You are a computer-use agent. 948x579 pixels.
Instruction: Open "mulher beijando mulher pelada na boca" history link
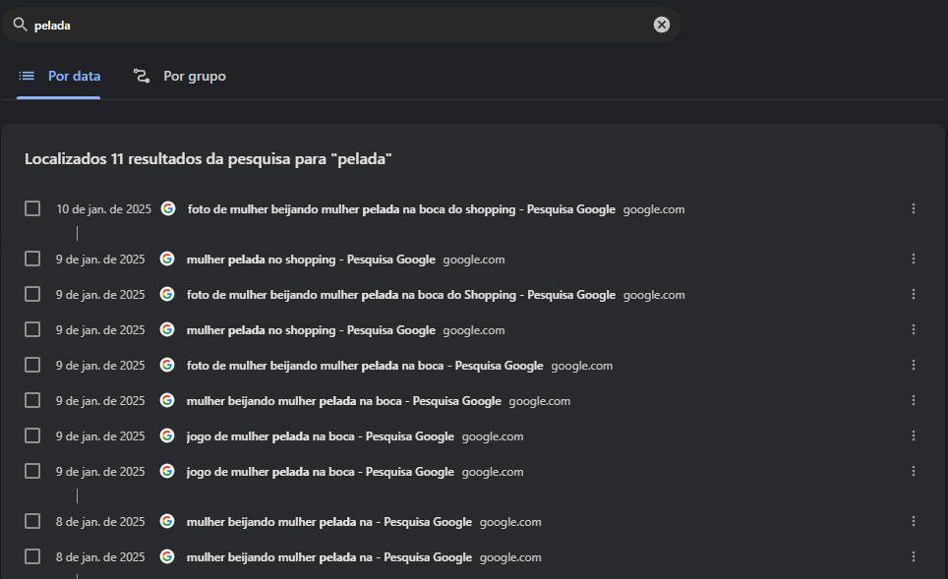343,401
